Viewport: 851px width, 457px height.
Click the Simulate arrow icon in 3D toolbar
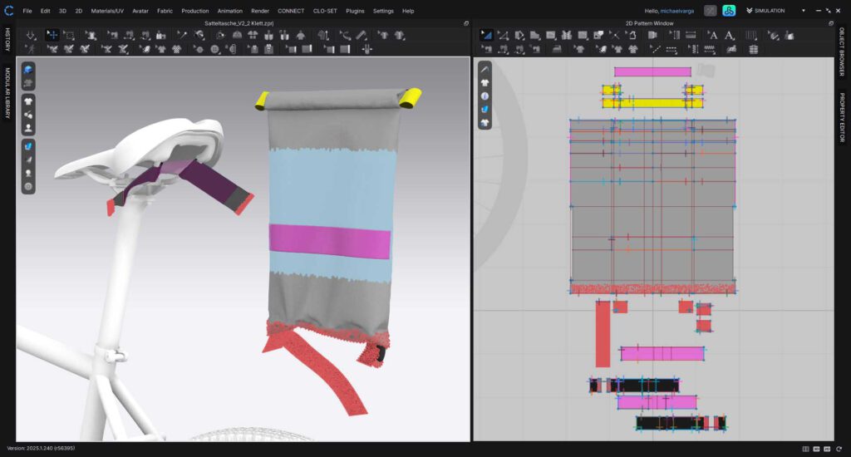(x=31, y=36)
